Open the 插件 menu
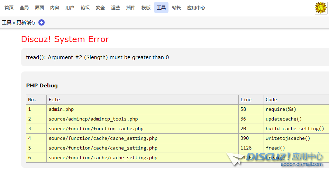329x173 pixels. pos(131,8)
